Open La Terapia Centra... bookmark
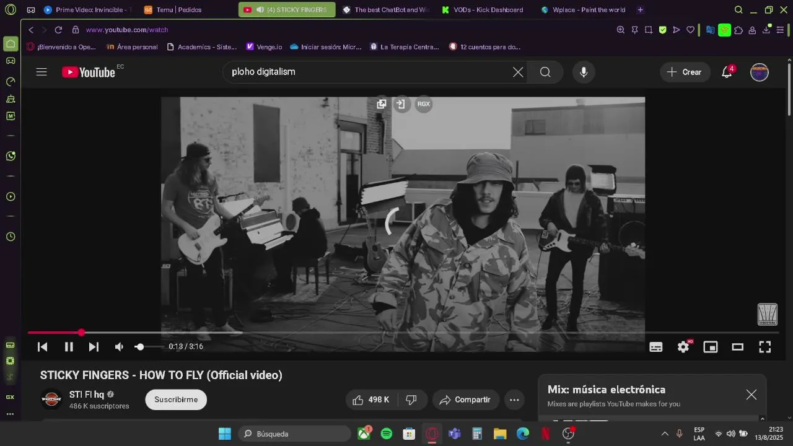Screen dimensions: 793x446 pyautogui.click(x=405, y=46)
